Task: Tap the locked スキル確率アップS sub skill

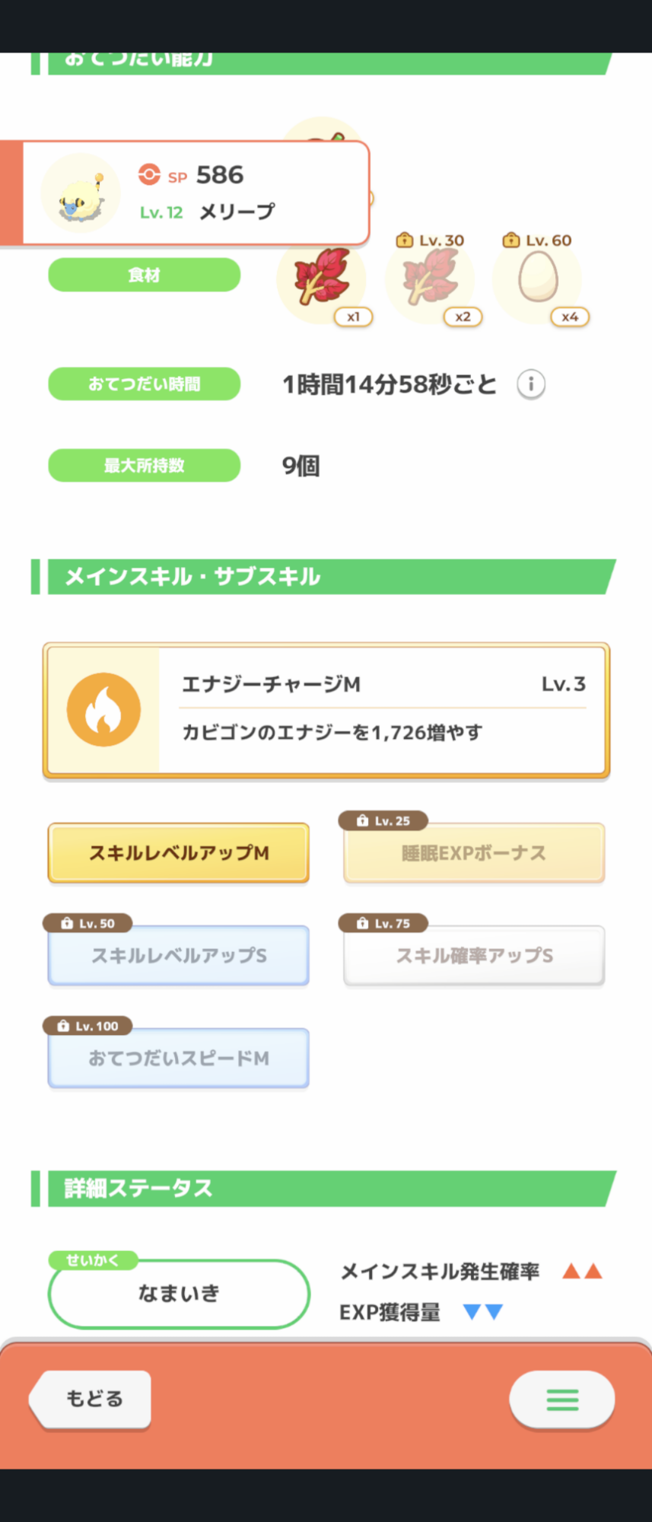Action: click(x=474, y=956)
